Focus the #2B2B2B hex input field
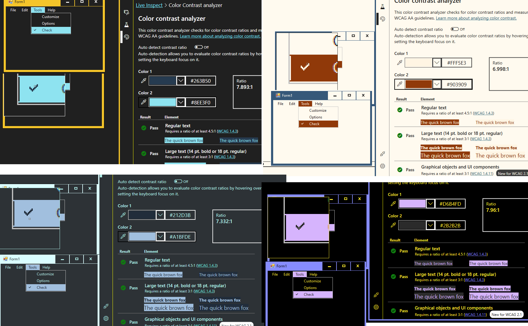Viewport: 528px width, 326px height. [450, 225]
